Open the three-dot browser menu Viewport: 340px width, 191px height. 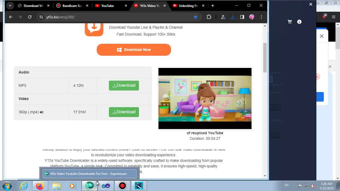click(261, 17)
